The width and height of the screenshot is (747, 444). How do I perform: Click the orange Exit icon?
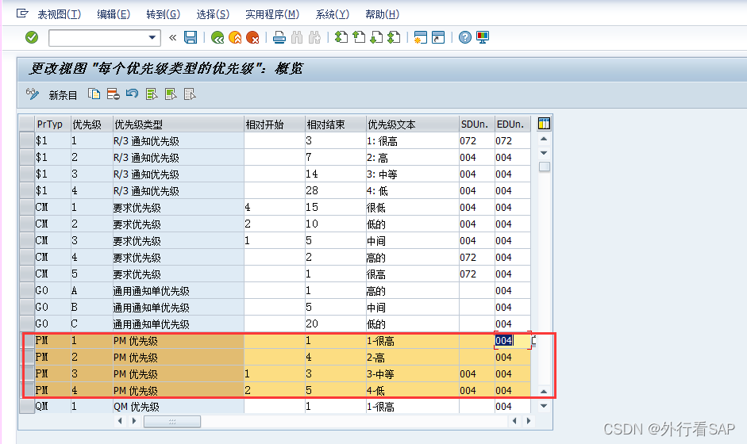pyautogui.click(x=235, y=37)
